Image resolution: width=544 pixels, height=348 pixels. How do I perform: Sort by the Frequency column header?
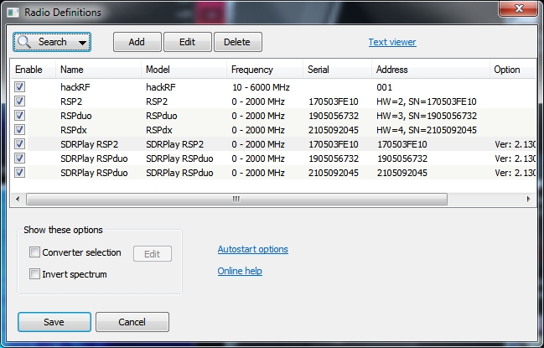pyautogui.click(x=251, y=70)
